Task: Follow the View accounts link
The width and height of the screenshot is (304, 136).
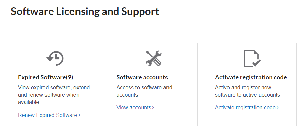Action: (134, 107)
